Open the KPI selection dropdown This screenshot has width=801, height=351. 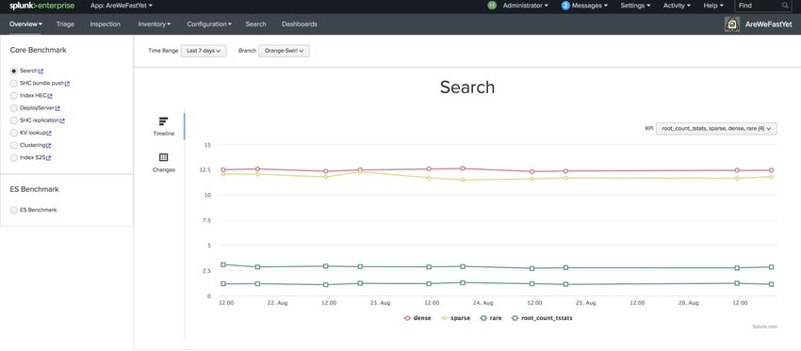click(716, 129)
